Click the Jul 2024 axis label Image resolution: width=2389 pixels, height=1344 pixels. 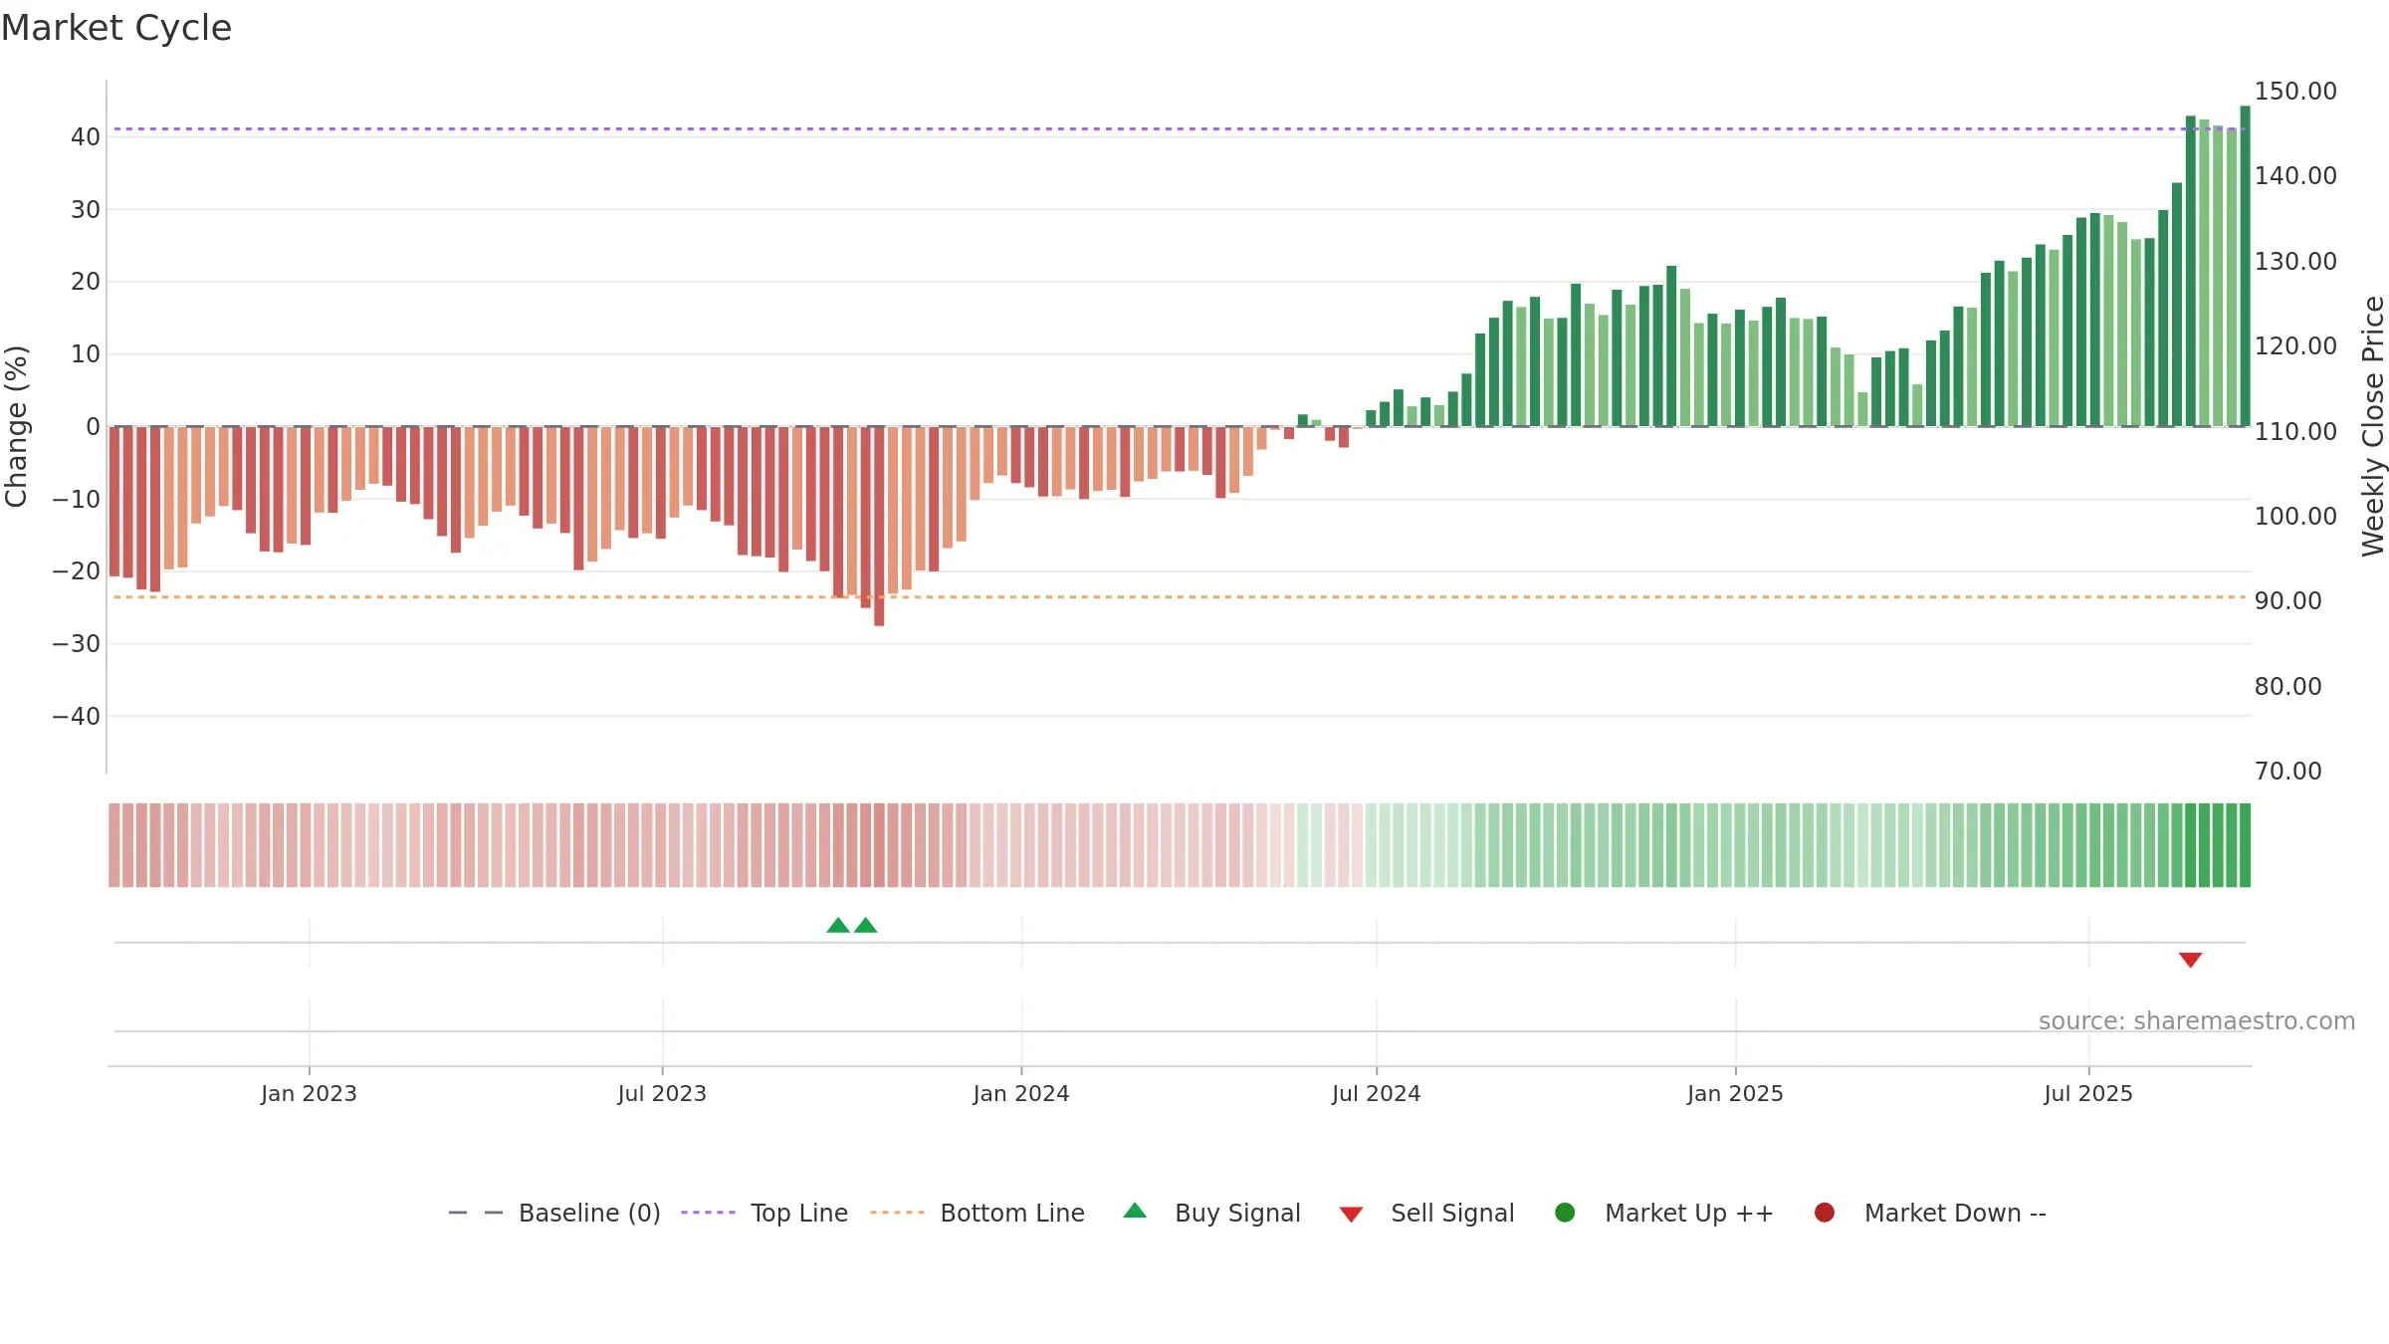click(1377, 1094)
